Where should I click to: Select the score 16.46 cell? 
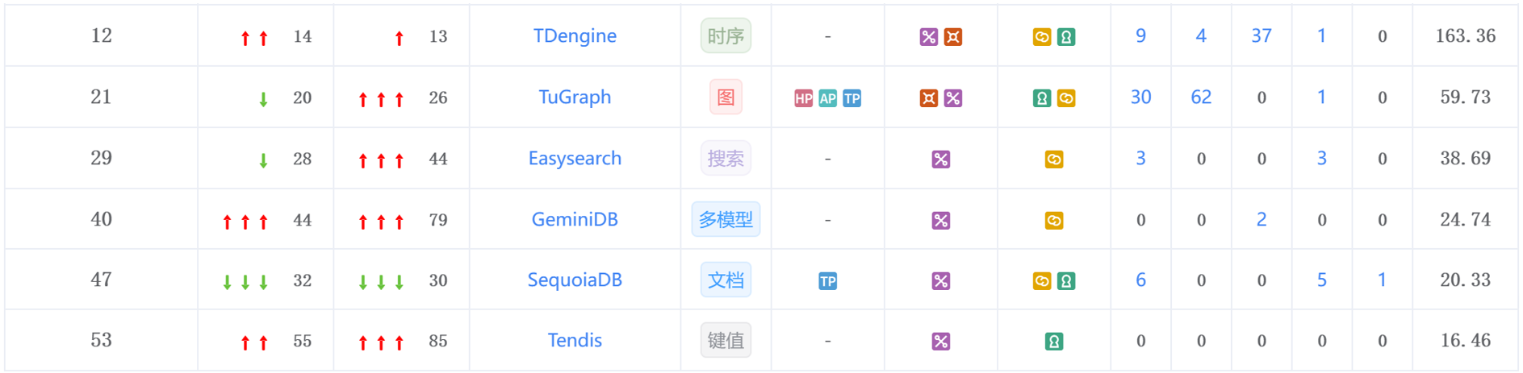1465,341
